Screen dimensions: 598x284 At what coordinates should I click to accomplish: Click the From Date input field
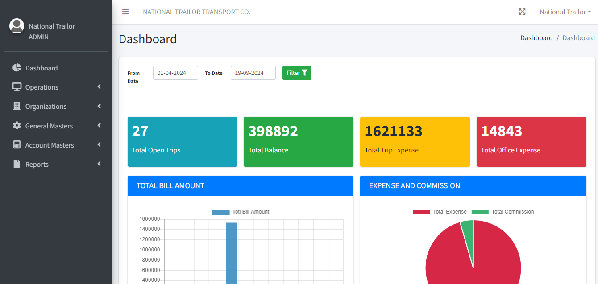[175, 73]
